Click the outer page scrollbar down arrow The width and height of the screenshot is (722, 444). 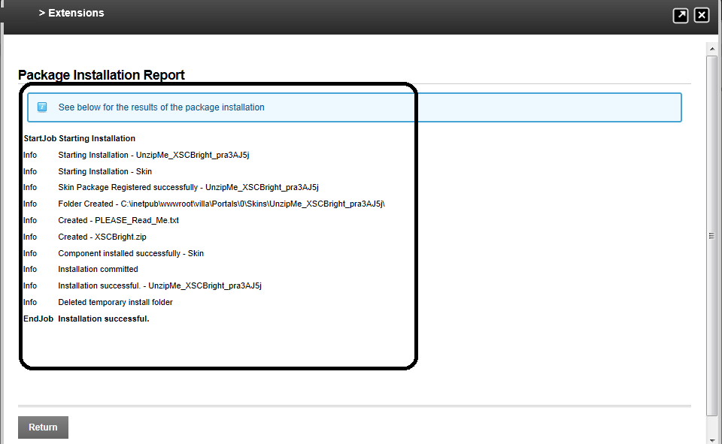[711, 439]
